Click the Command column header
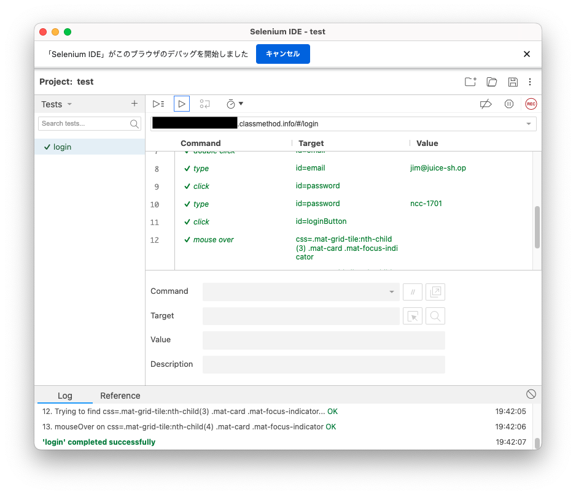 point(201,143)
